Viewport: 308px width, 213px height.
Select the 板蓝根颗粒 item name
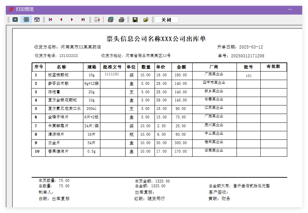pyautogui.click(x=58, y=75)
